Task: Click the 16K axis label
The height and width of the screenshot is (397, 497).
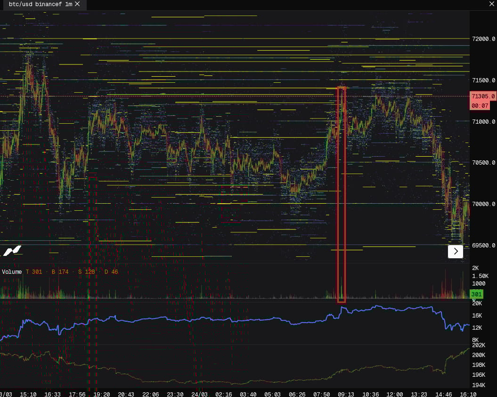Action: (x=477, y=316)
